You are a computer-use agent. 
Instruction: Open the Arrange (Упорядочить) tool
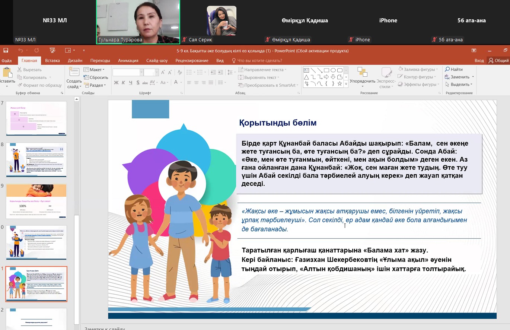click(362, 76)
